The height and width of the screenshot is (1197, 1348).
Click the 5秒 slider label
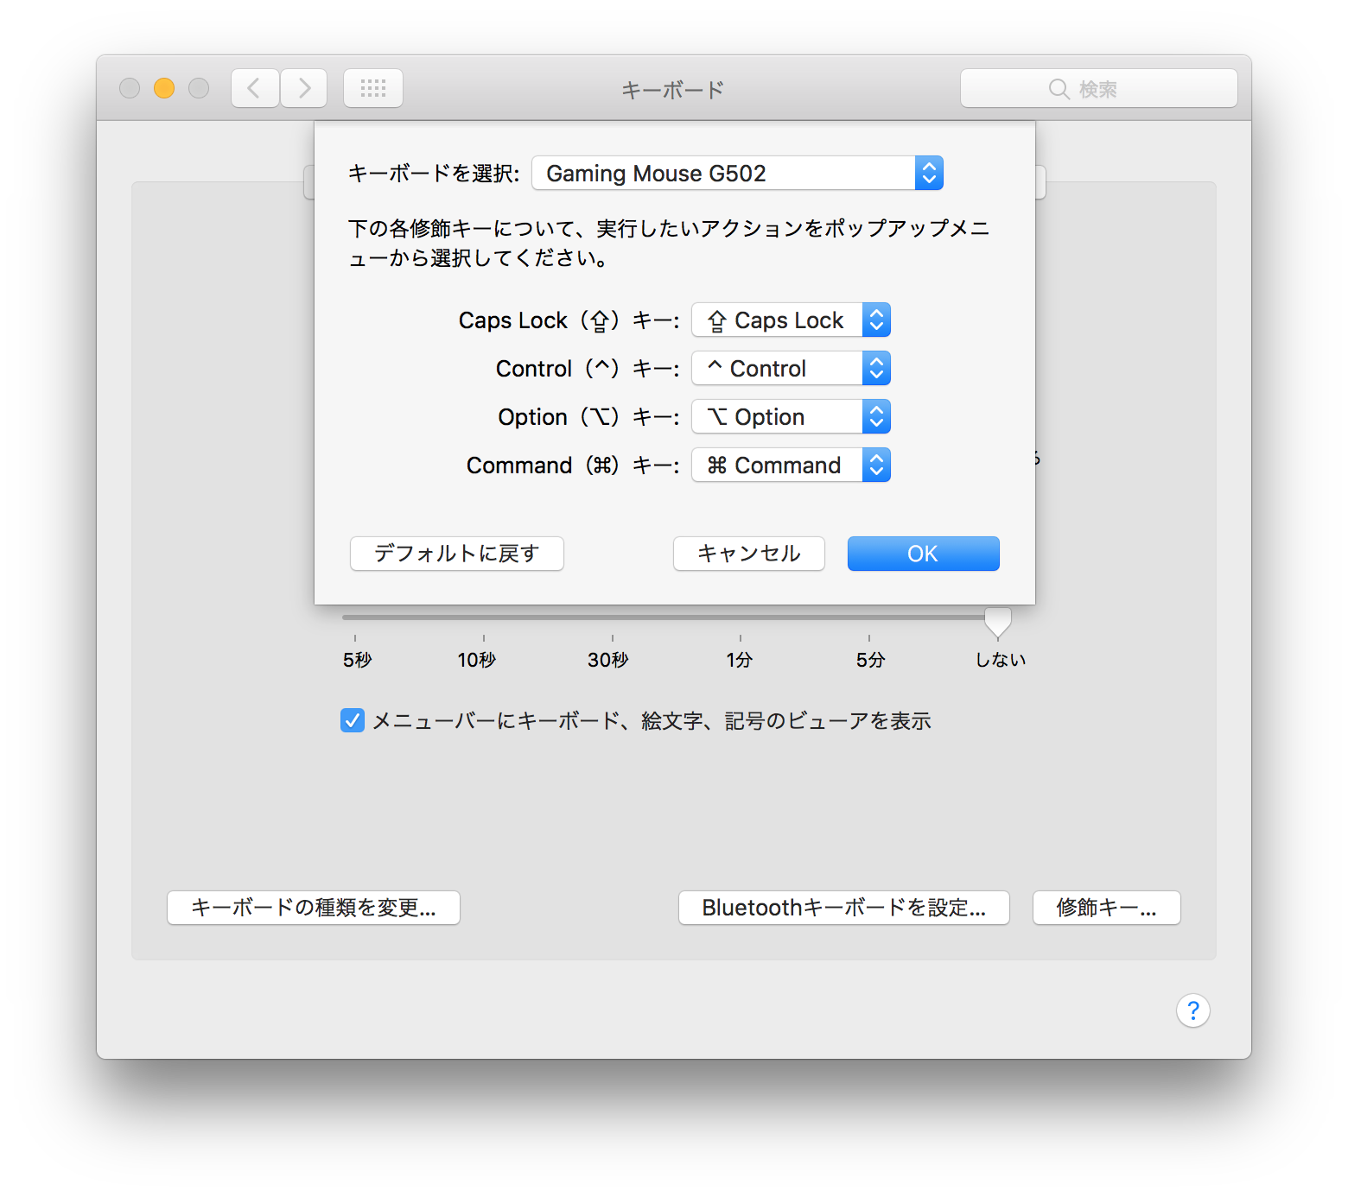pyautogui.click(x=357, y=660)
